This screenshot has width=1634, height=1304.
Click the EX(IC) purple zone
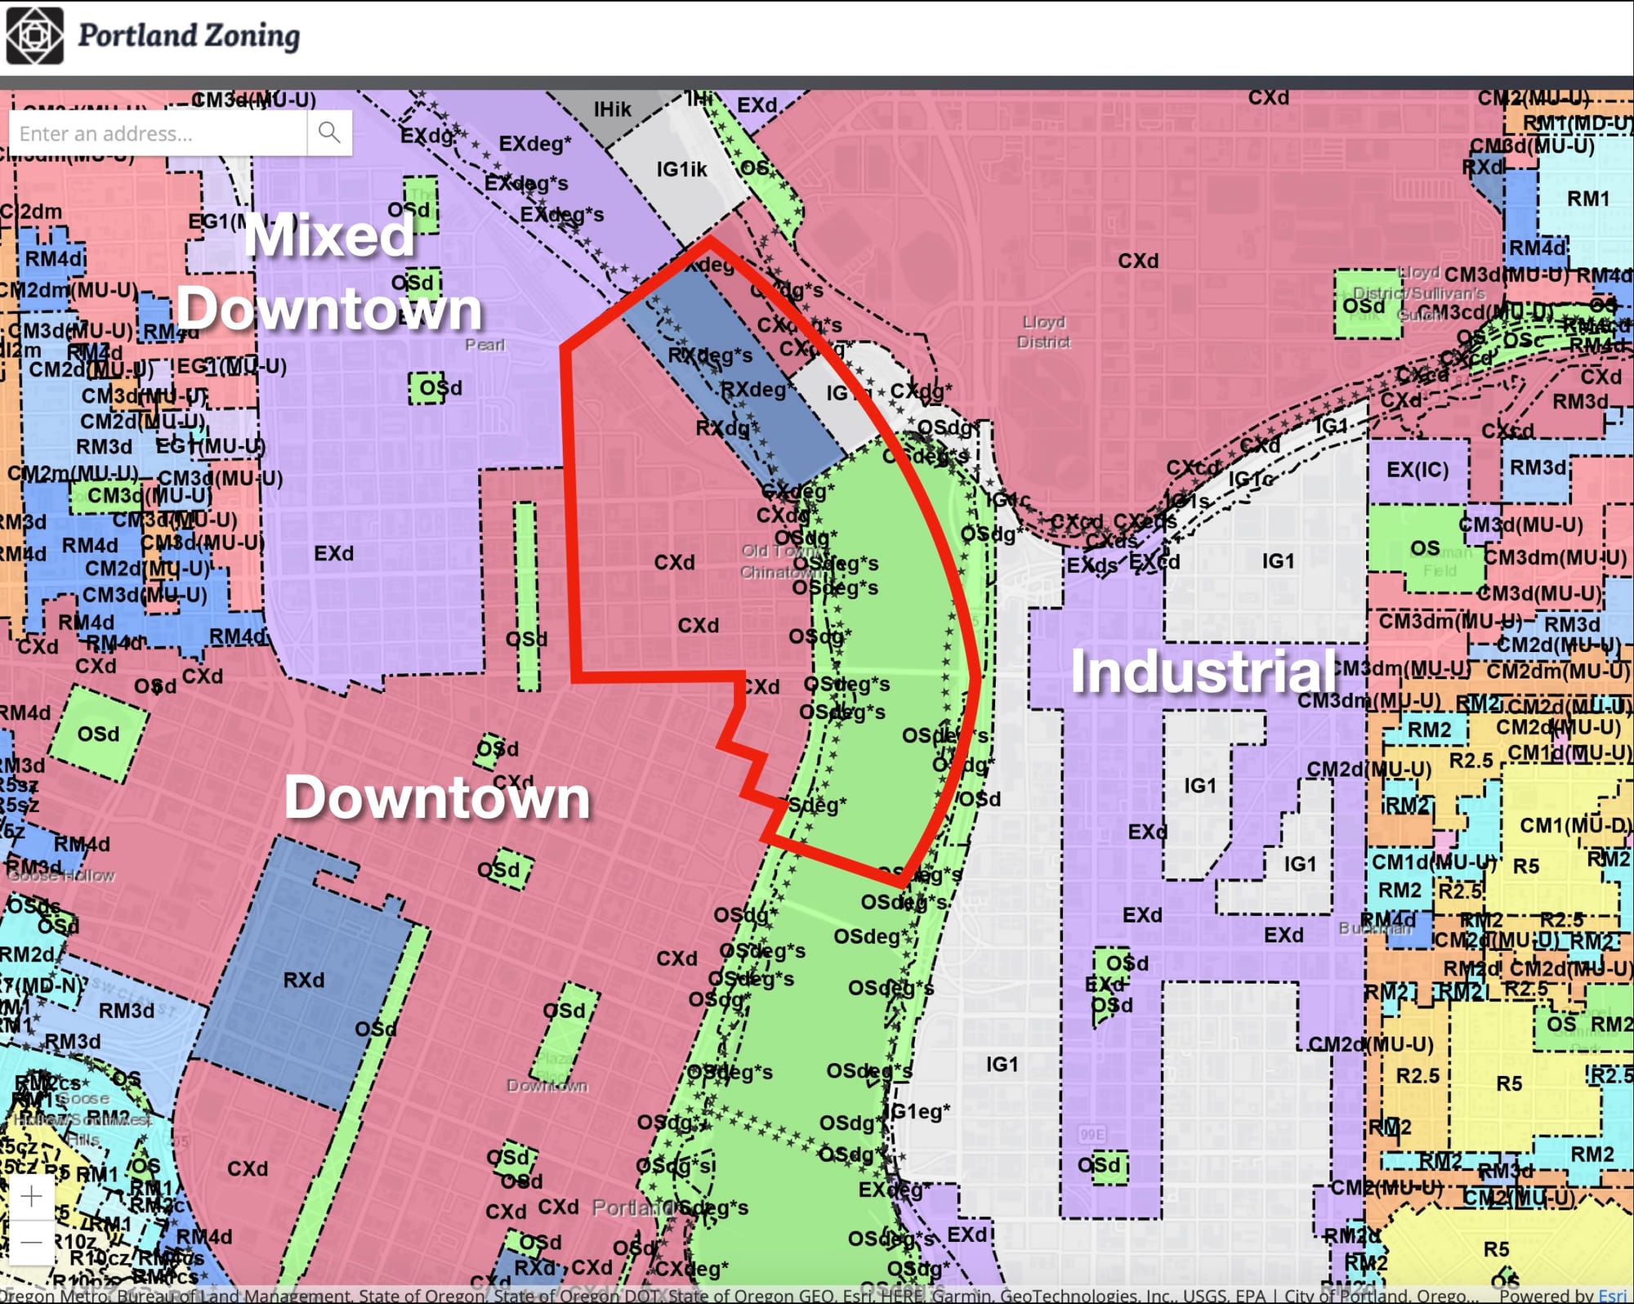pos(1417,471)
